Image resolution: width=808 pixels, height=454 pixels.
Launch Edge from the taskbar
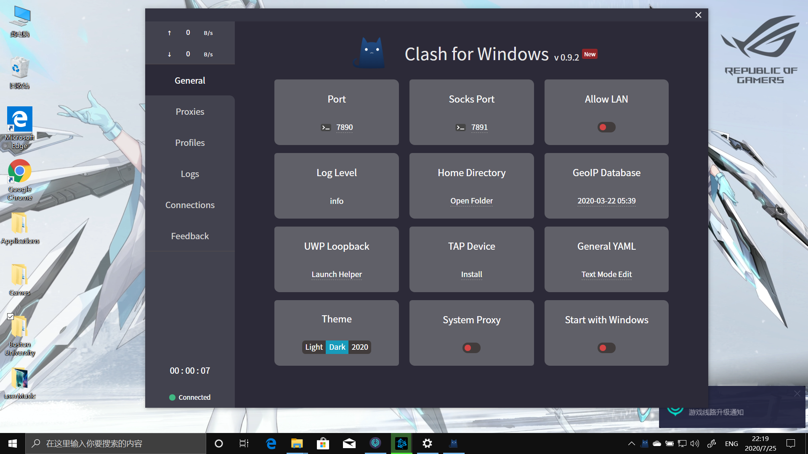pyautogui.click(x=271, y=443)
